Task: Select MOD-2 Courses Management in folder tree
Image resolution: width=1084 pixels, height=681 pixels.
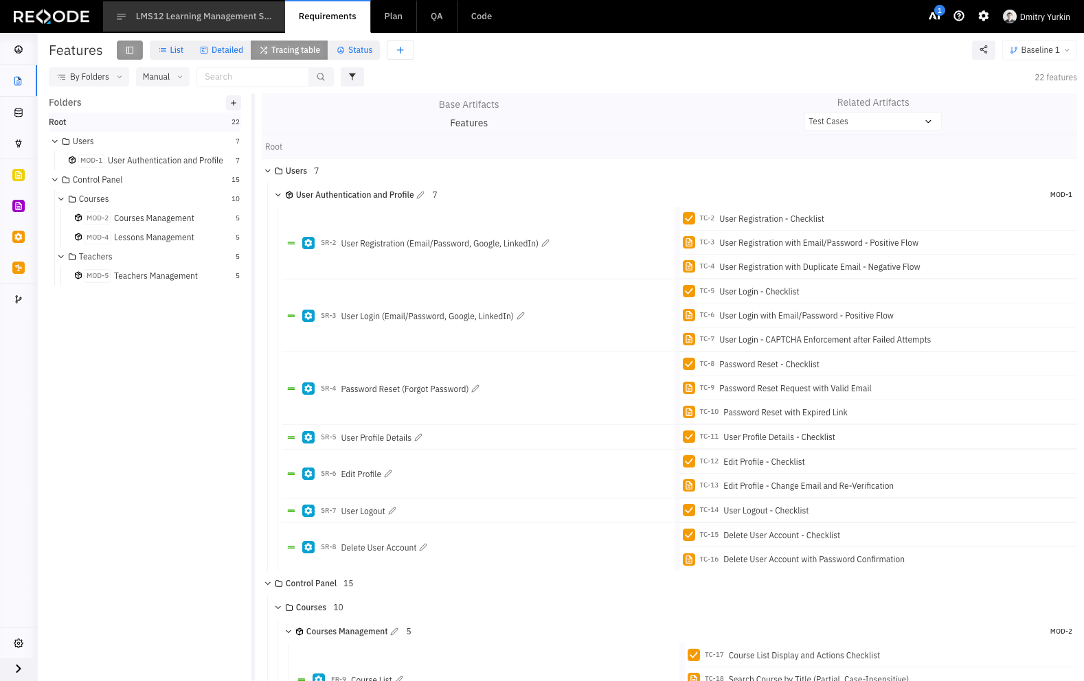Action: coord(154,218)
